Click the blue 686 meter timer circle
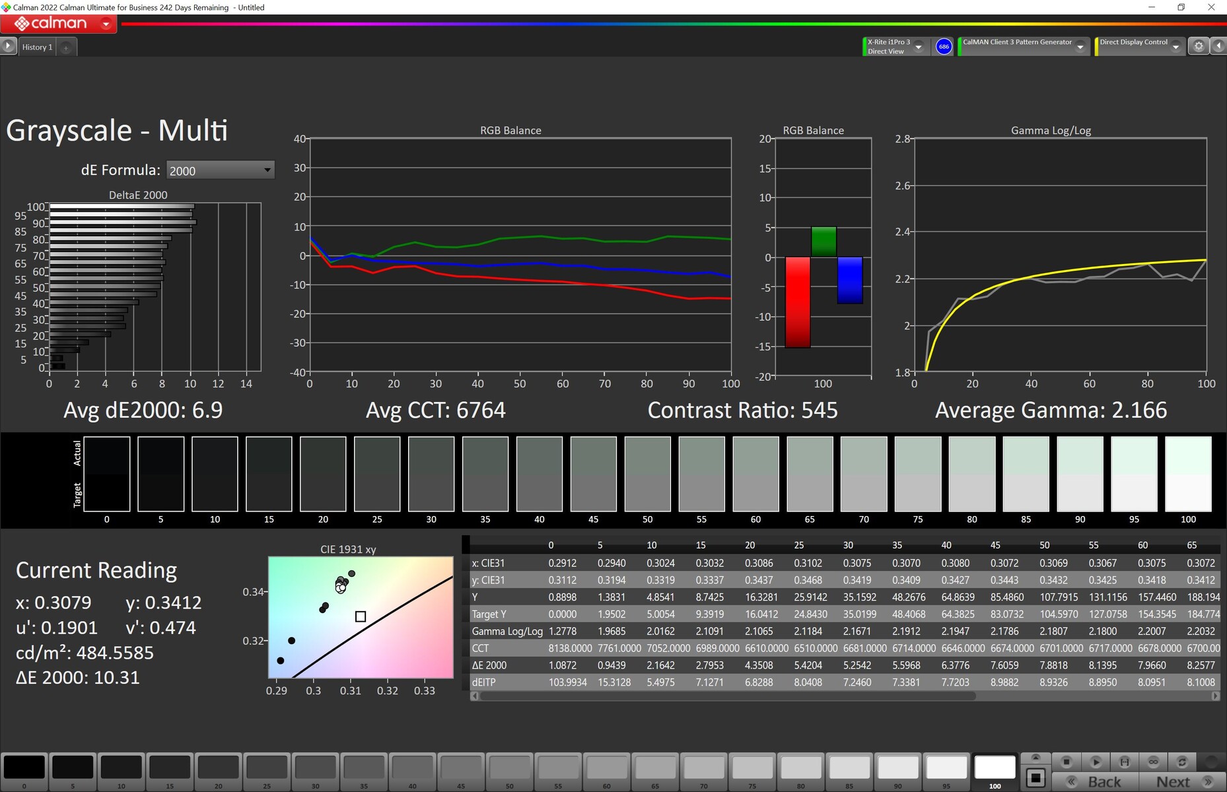 (x=944, y=46)
